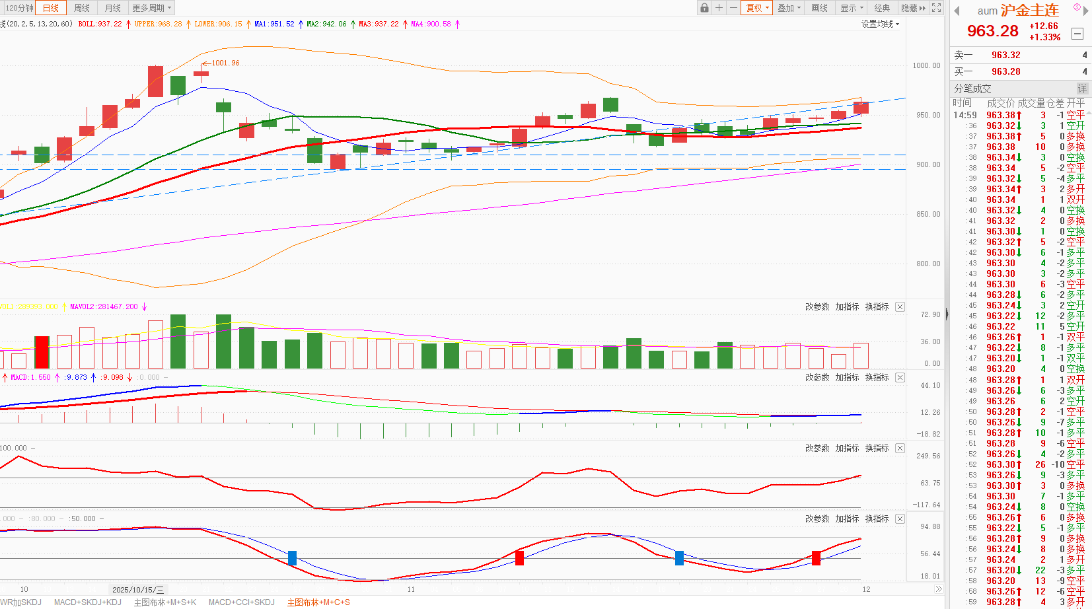Click 改参数 in the CCI panel

click(x=817, y=448)
